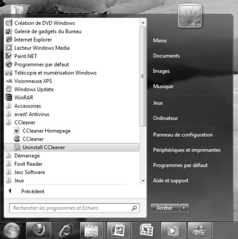Image resolution: width=238 pixels, height=239 pixels.
Task: Open shutdown options arrow next to Arrêter
Action: point(184,208)
